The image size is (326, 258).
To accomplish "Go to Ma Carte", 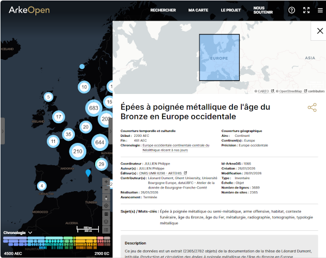I will pyautogui.click(x=198, y=10).
